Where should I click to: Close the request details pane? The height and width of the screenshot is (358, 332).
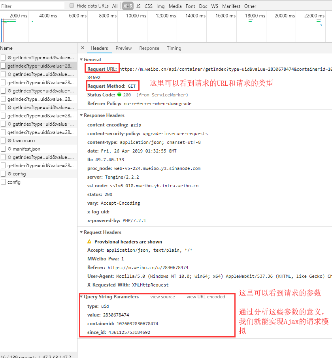pos(83,48)
